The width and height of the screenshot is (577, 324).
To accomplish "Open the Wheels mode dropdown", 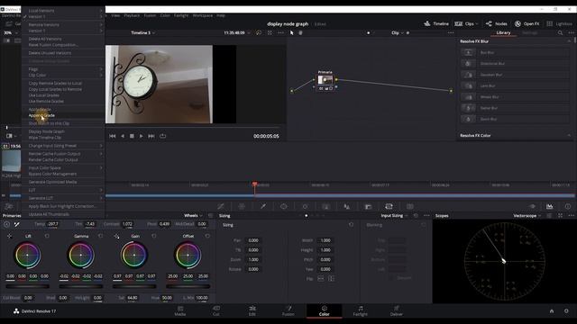I will tap(193, 216).
